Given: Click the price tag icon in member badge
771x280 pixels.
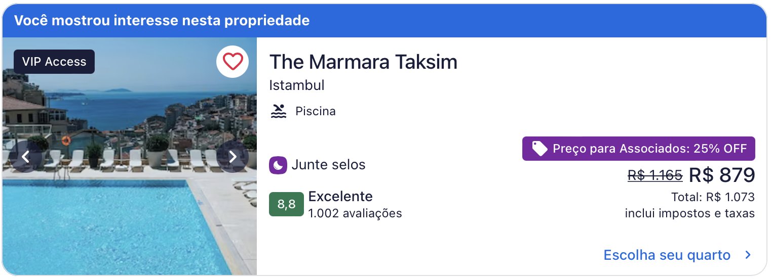Looking at the screenshot, I should (539, 149).
